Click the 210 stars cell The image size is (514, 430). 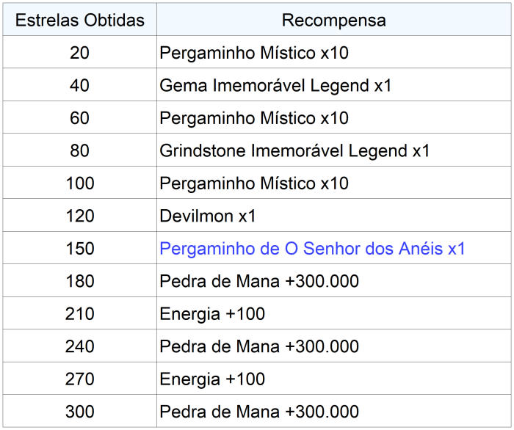[x=79, y=314]
